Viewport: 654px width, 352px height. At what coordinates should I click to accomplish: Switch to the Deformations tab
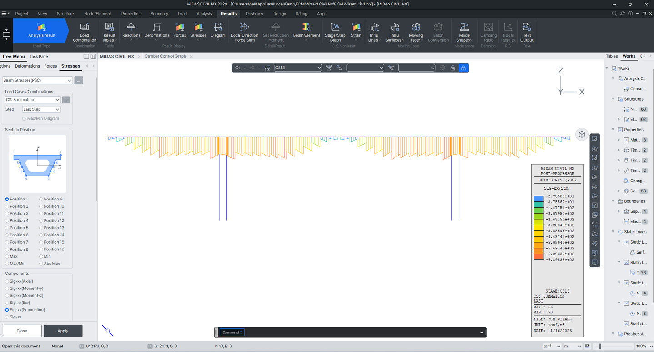point(27,66)
